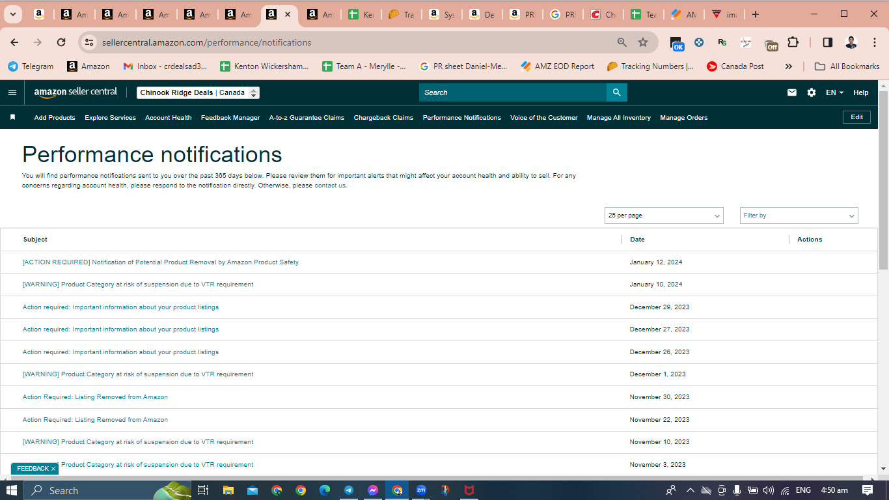Open the Potential Product Removal notification from January 12
This screenshot has width=889, height=500.
[x=161, y=262]
